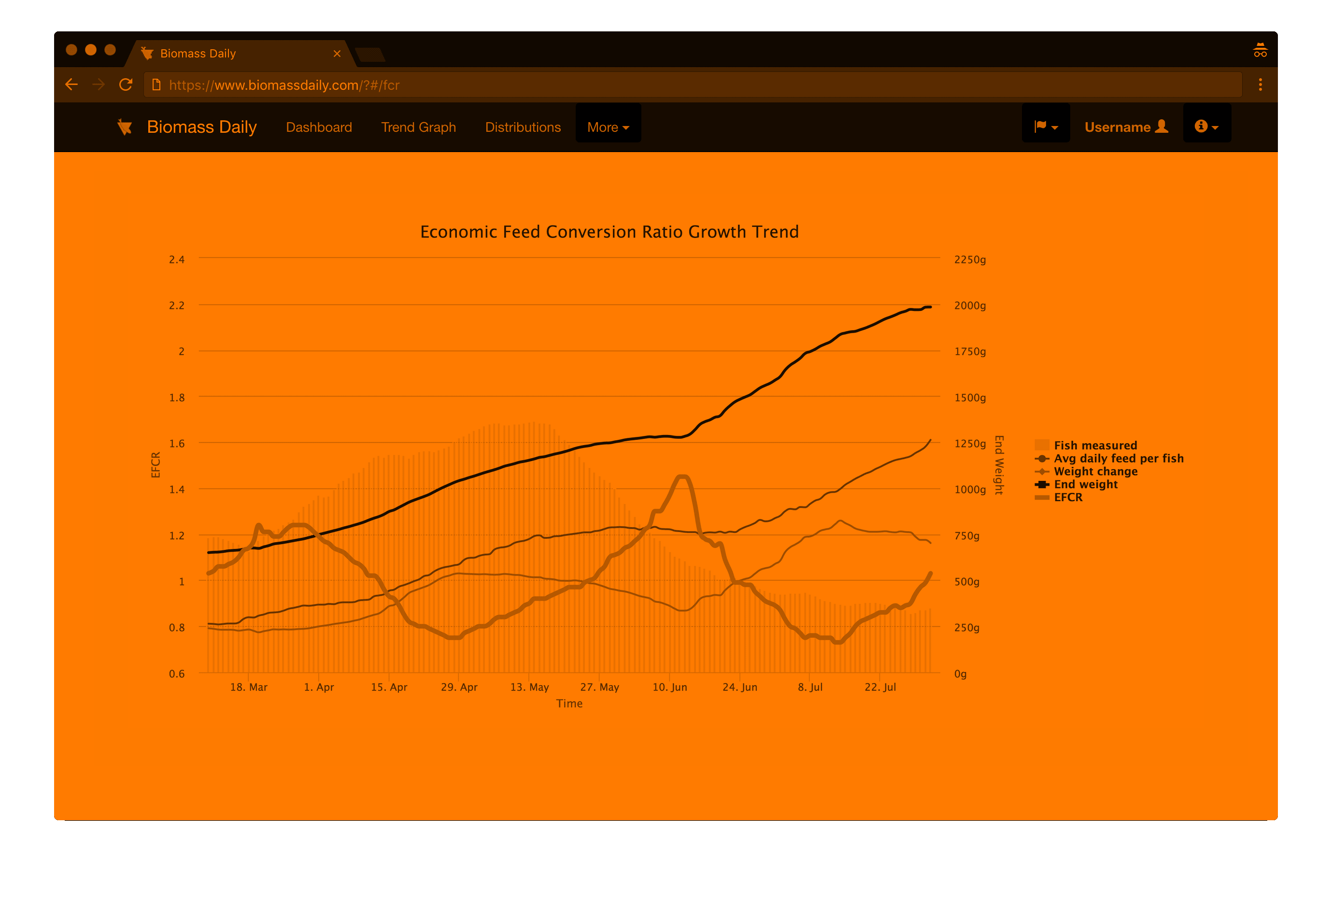This screenshot has height=898, width=1332.
Task: Click the End weight legend marker
Action: [1042, 485]
